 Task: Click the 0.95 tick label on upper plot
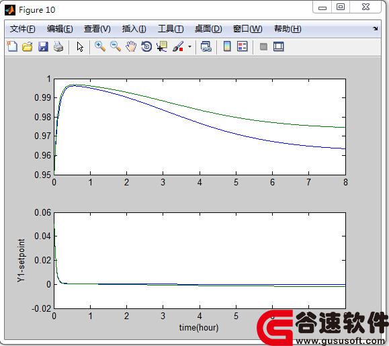42,175
